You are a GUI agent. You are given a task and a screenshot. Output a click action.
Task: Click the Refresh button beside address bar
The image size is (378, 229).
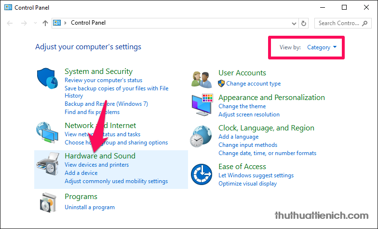pyautogui.click(x=304, y=23)
